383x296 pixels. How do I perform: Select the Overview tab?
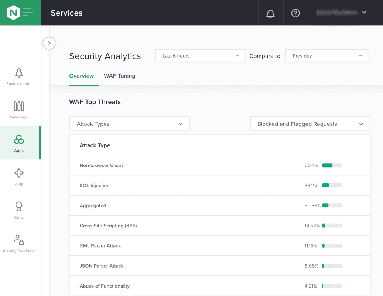pyautogui.click(x=82, y=76)
